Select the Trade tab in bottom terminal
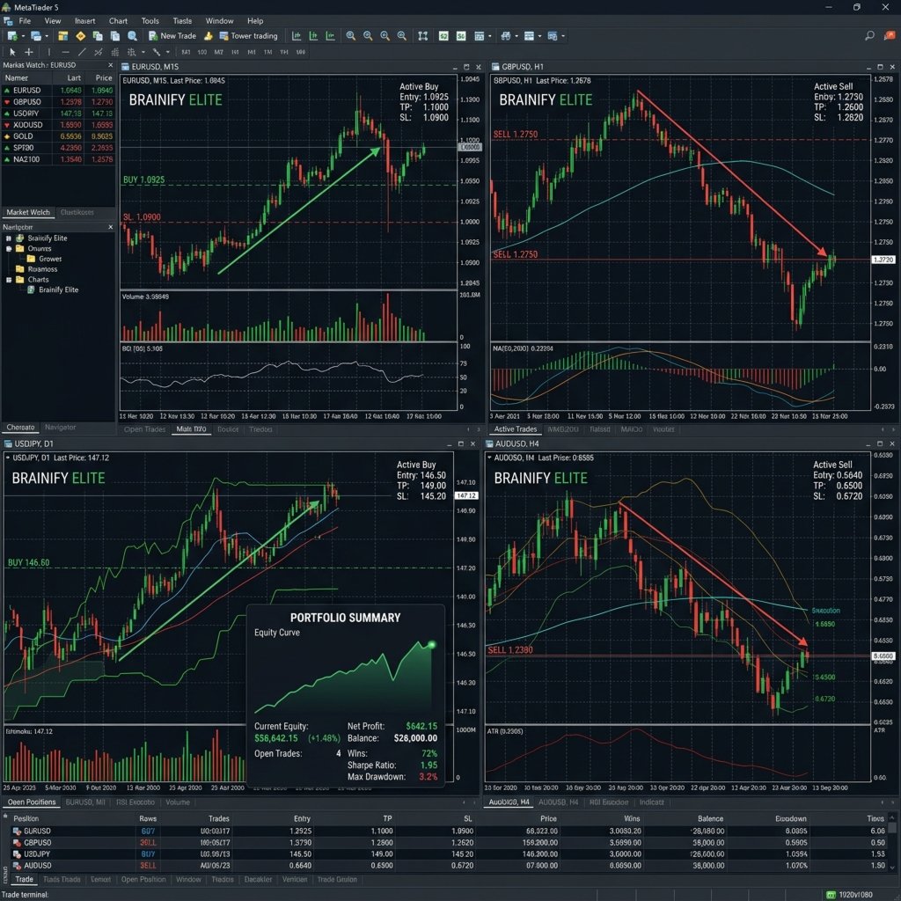 (x=24, y=879)
